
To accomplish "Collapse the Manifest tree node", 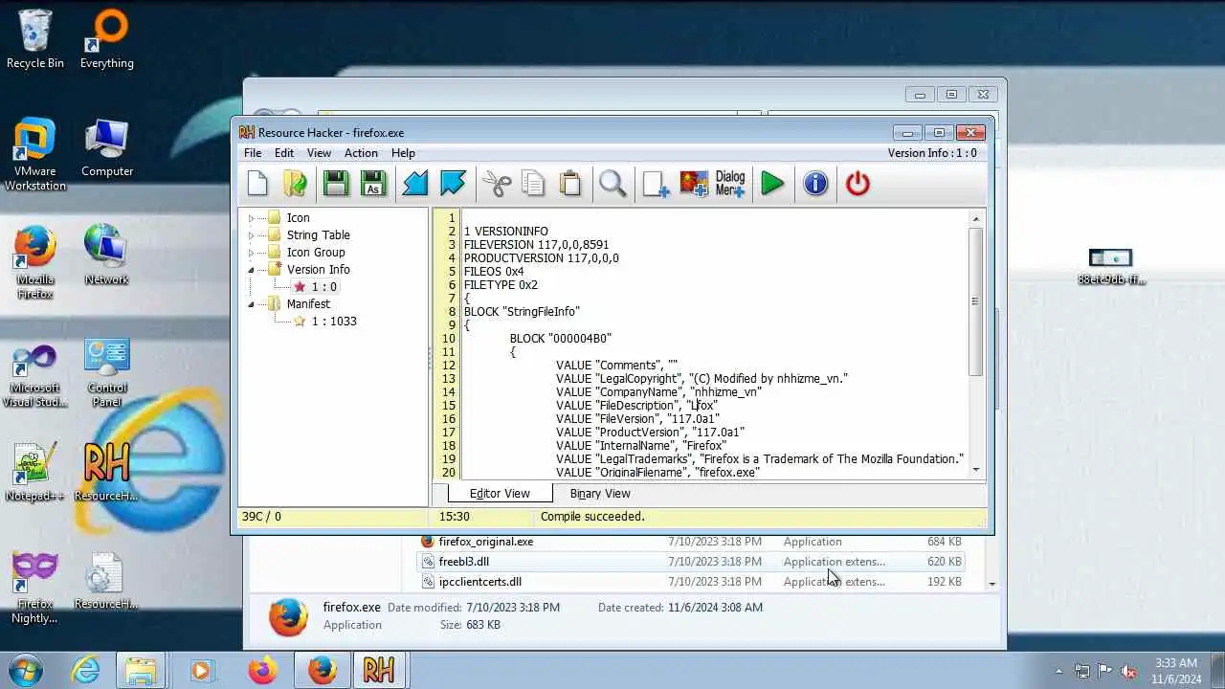I will (252, 304).
